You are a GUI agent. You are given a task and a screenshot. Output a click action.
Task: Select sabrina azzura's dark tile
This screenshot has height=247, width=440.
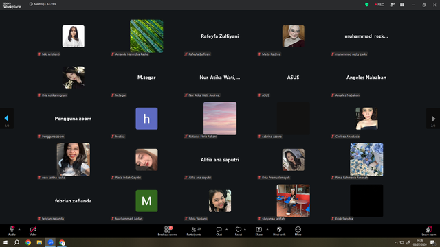[294, 119]
